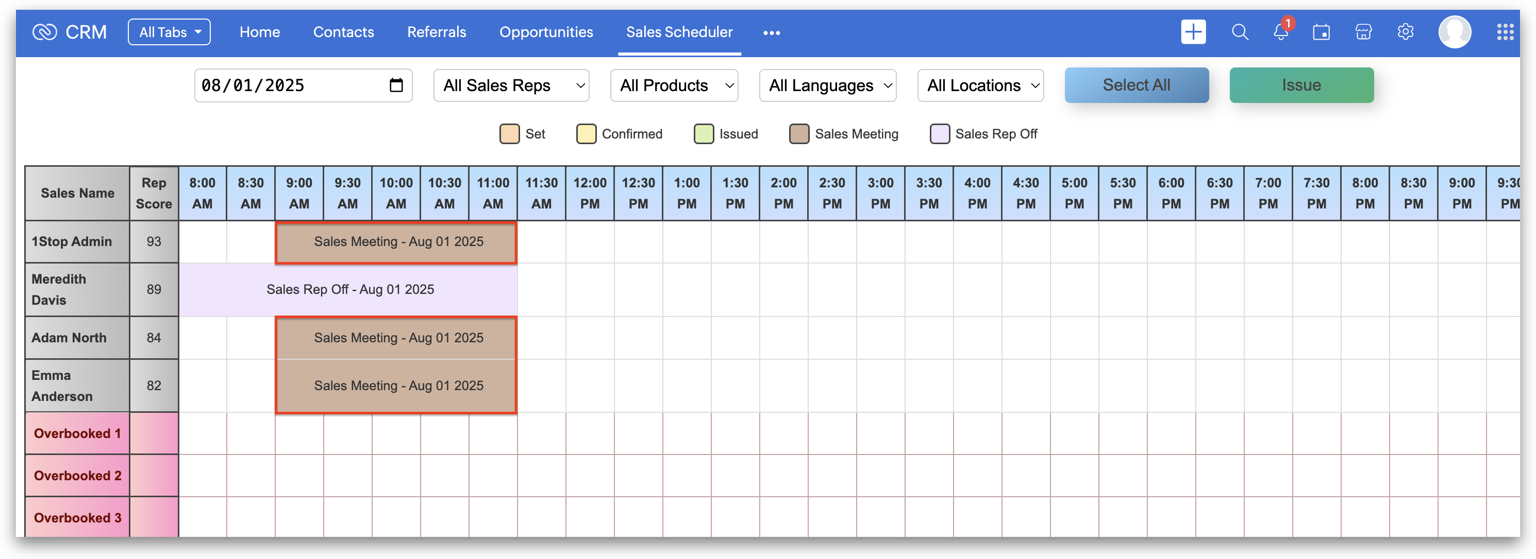Open the search magnifier icon
Viewport: 1536px width, 559px height.
(1240, 32)
